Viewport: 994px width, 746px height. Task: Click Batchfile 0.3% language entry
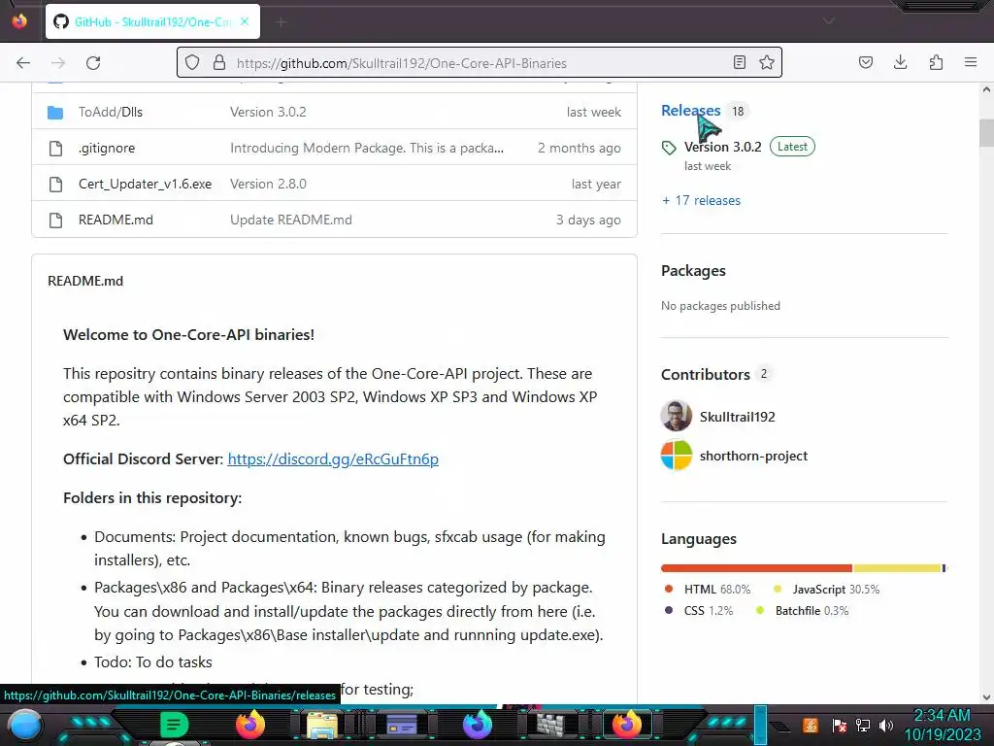803,611
